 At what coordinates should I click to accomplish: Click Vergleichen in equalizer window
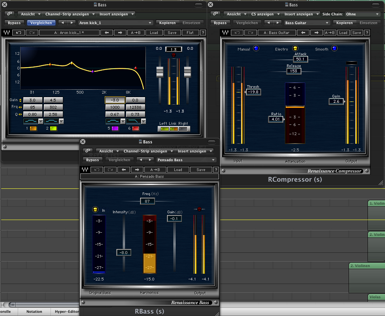pos(41,23)
